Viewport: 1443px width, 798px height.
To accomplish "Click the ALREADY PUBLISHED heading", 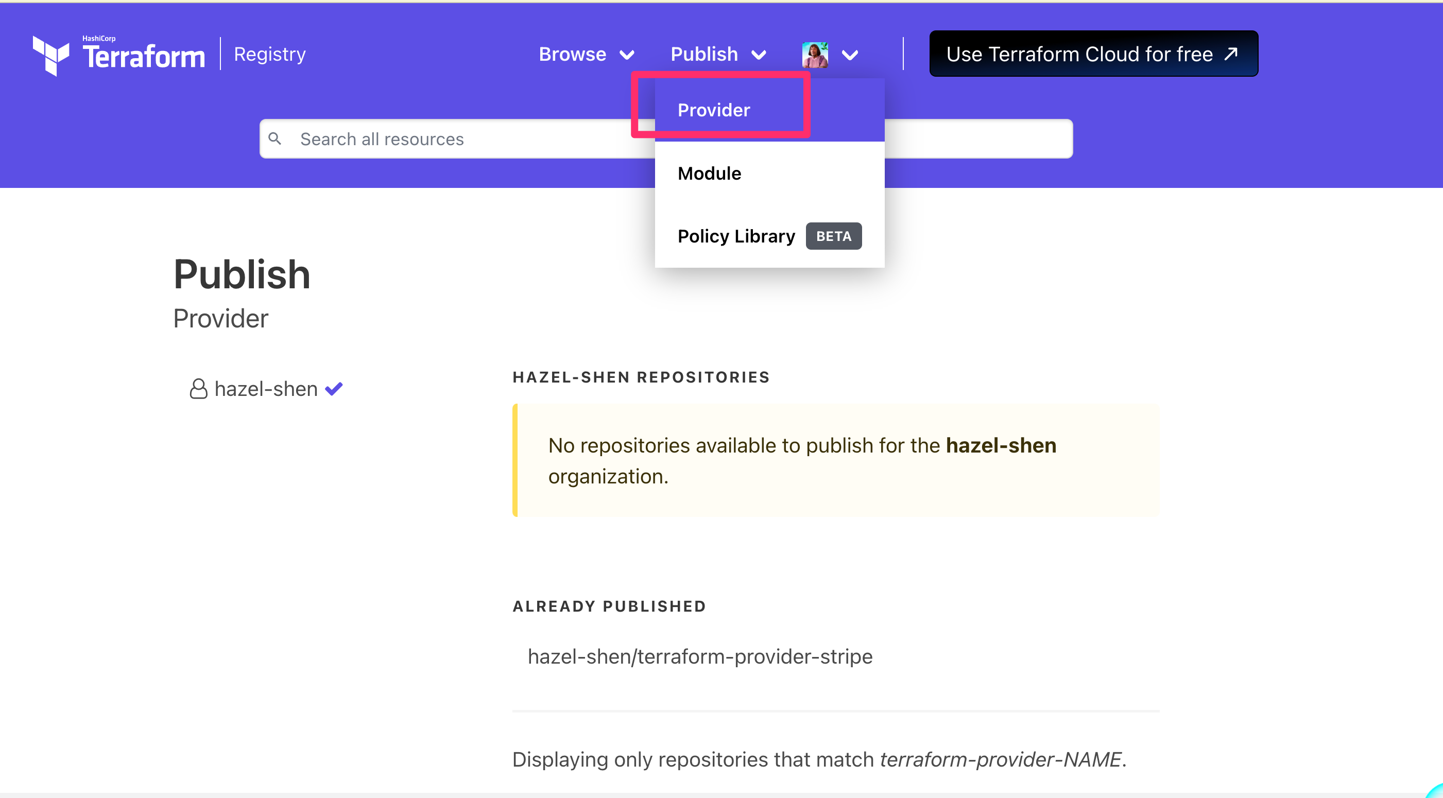I will click(x=609, y=606).
